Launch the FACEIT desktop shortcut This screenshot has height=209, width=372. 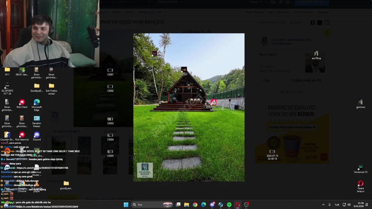pos(184,71)
